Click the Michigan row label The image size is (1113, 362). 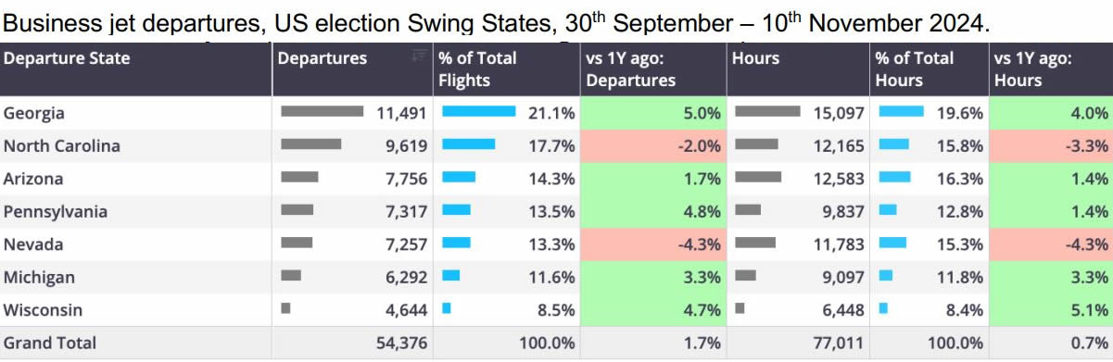coord(39,278)
